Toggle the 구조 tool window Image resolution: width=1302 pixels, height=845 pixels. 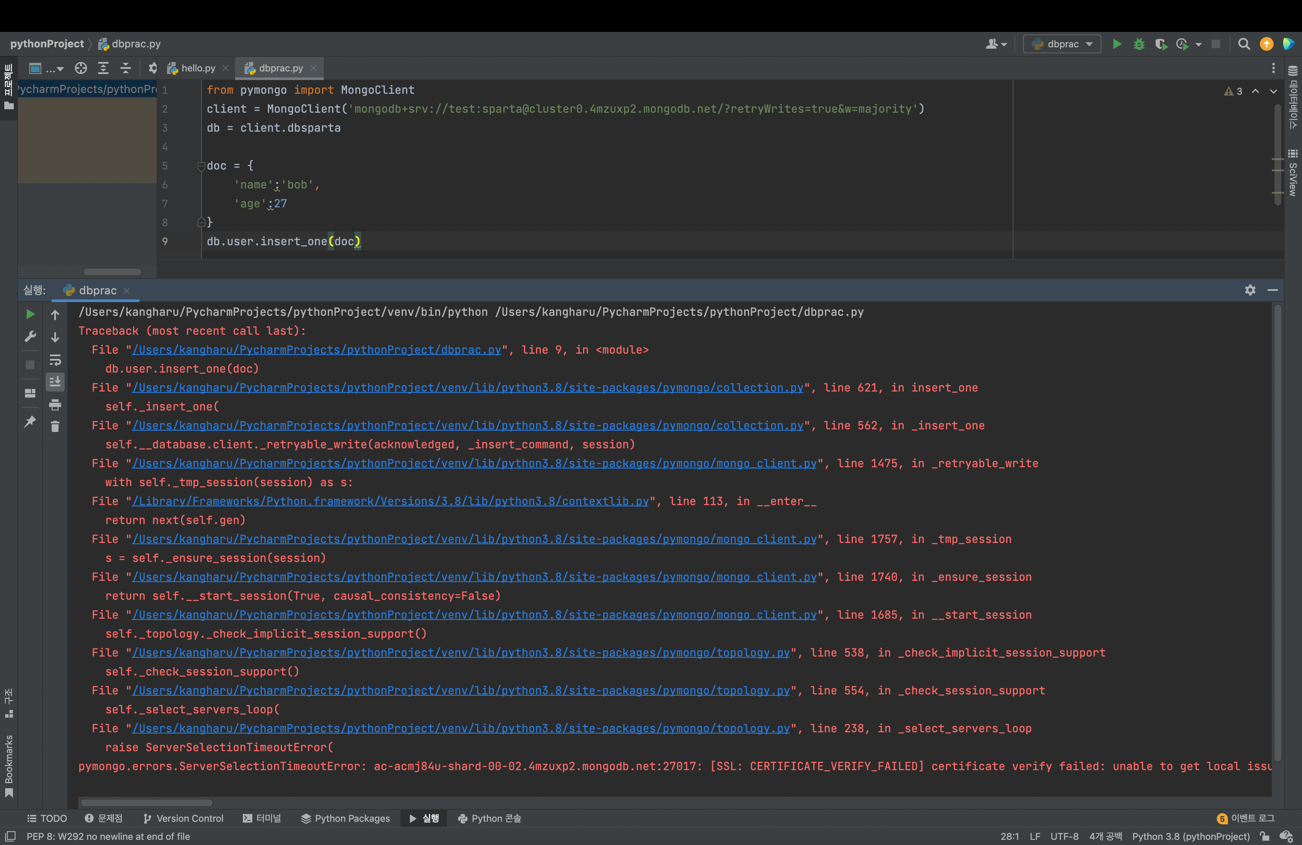click(x=9, y=703)
